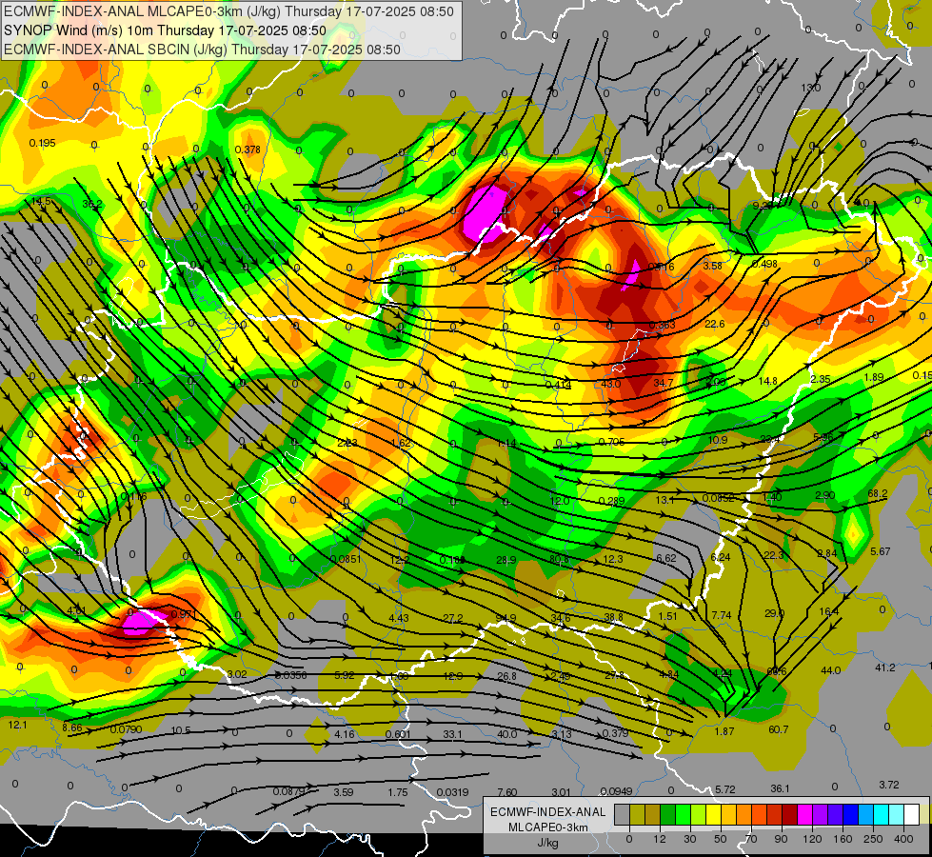
Task: Click the legend label MLCAPE0-3km
Action: coord(548,827)
